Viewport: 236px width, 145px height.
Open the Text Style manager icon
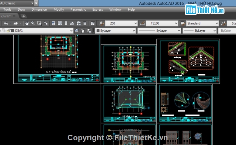pyautogui.click(x=102, y=23)
